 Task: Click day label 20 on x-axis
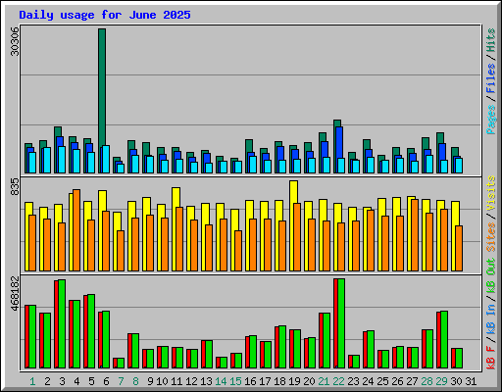tap(309, 381)
